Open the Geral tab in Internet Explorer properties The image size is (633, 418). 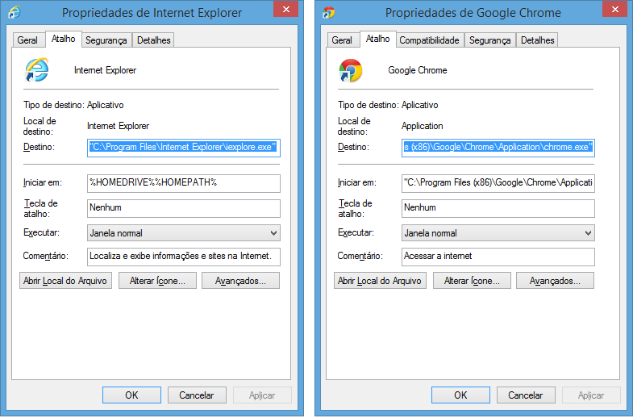tap(27, 40)
